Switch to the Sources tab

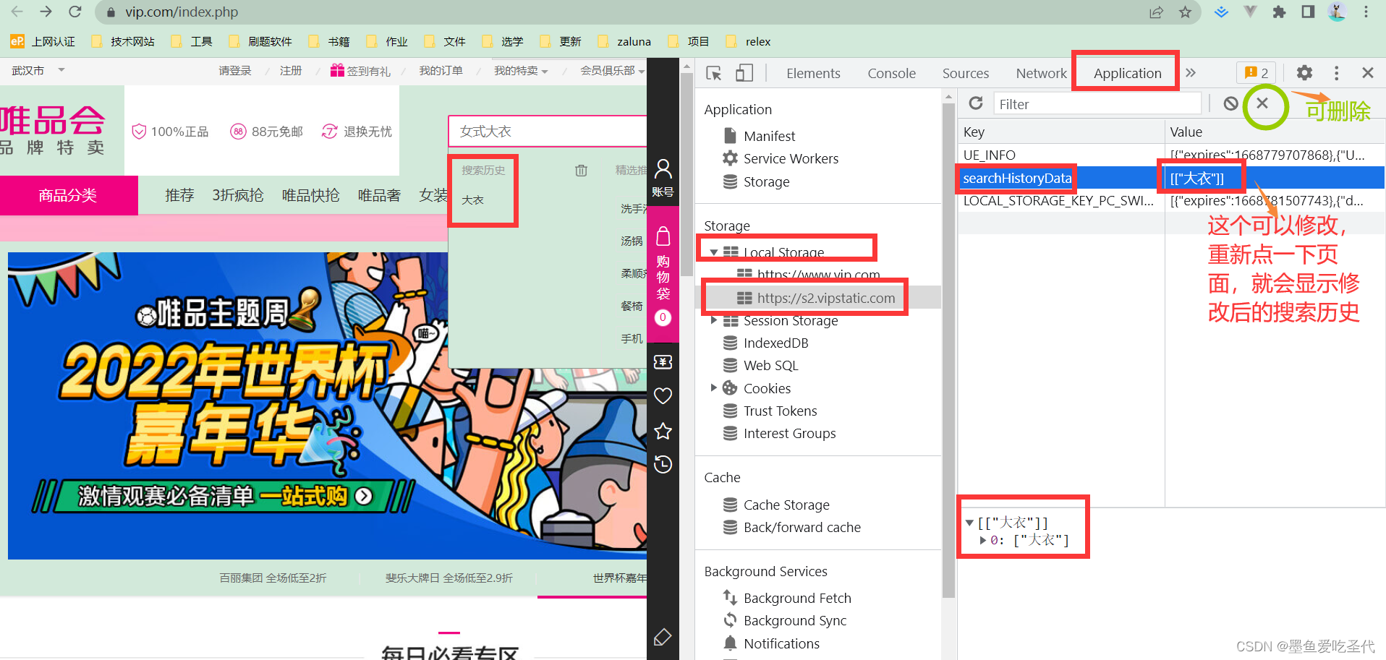click(x=965, y=73)
